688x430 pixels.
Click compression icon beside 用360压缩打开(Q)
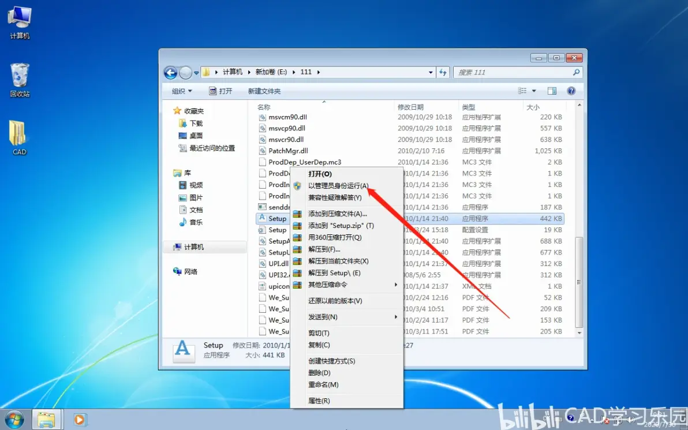(297, 238)
